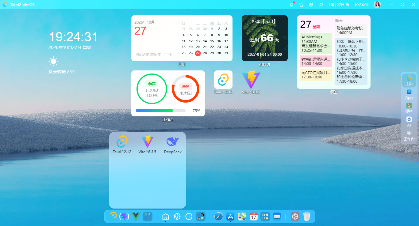This screenshot has width=419, height=226.
Task: Switch to AI in right side panel
Action: point(409,122)
